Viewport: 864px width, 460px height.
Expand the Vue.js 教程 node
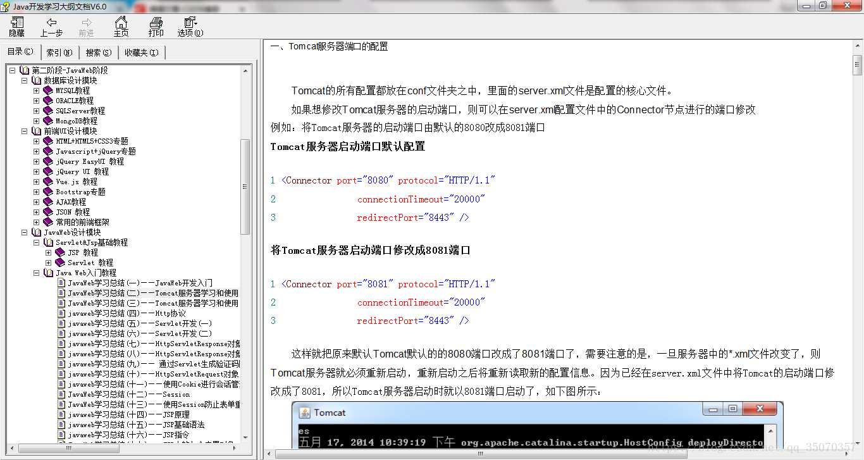click(x=37, y=182)
